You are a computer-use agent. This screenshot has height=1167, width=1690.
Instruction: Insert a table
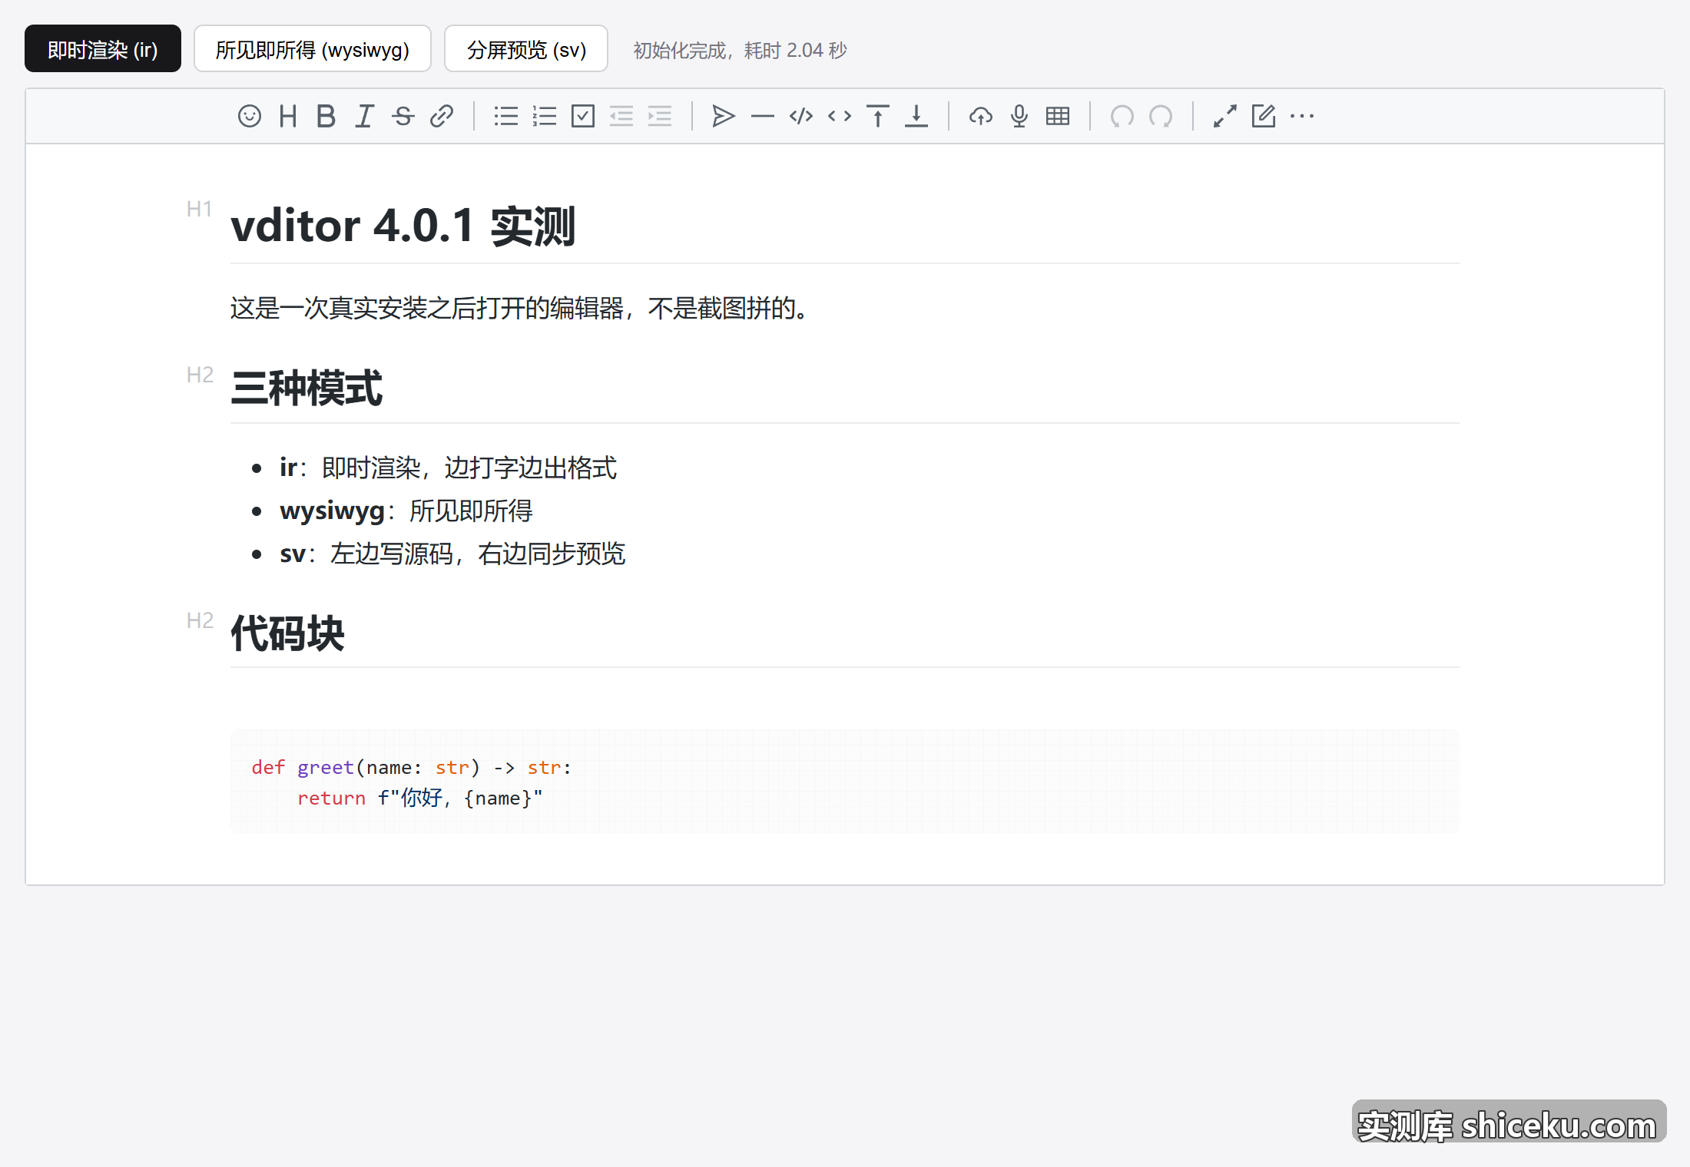coord(1058,116)
